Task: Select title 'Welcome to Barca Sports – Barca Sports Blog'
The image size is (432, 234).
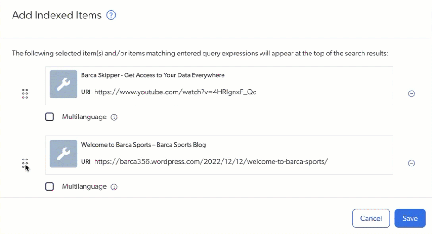Action: pos(143,145)
